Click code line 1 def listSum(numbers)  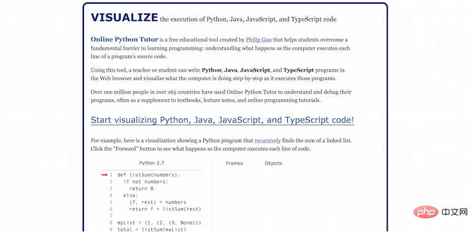pyautogui.click(x=148, y=174)
